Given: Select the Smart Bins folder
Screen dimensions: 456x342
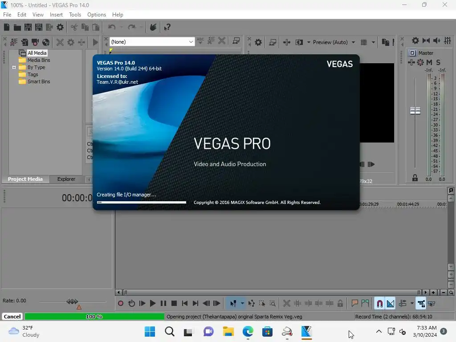Looking at the screenshot, I should click(x=39, y=82).
